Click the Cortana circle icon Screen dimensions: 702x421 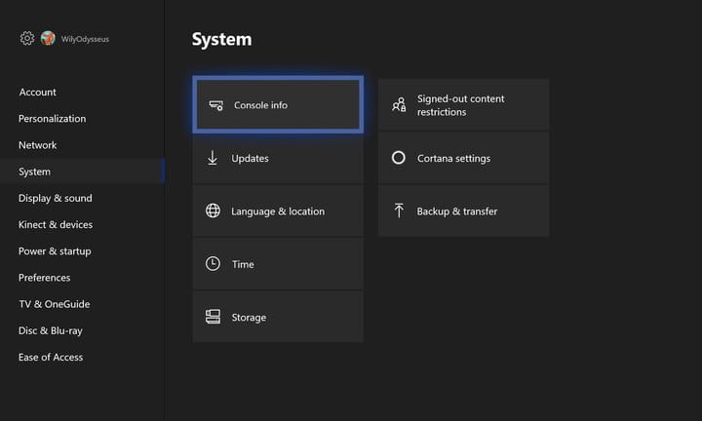(399, 158)
